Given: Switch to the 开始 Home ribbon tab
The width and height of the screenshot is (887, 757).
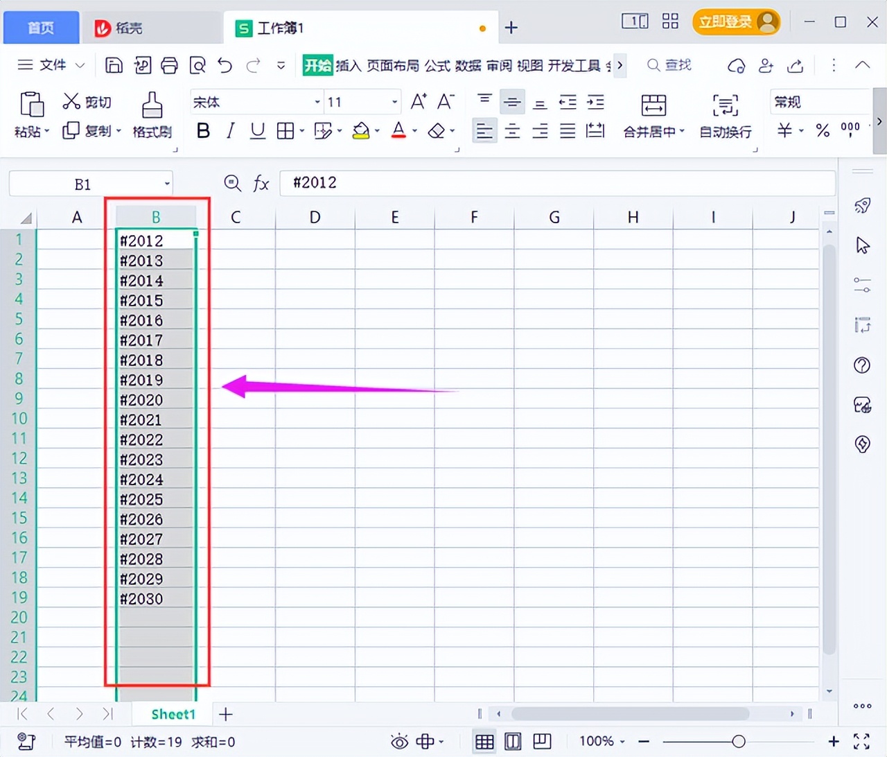Looking at the screenshot, I should (x=317, y=65).
